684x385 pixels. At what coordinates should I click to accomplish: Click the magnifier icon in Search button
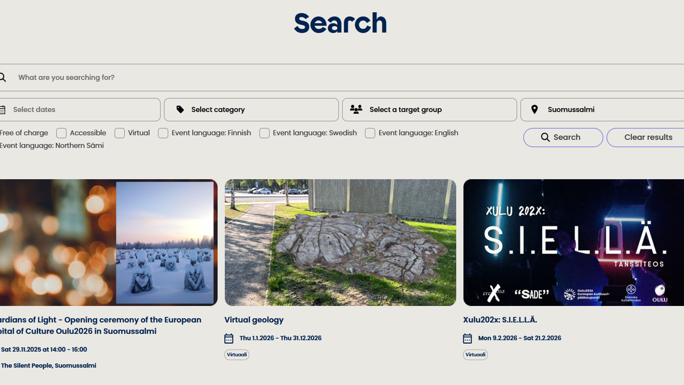click(x=545, y=137)
